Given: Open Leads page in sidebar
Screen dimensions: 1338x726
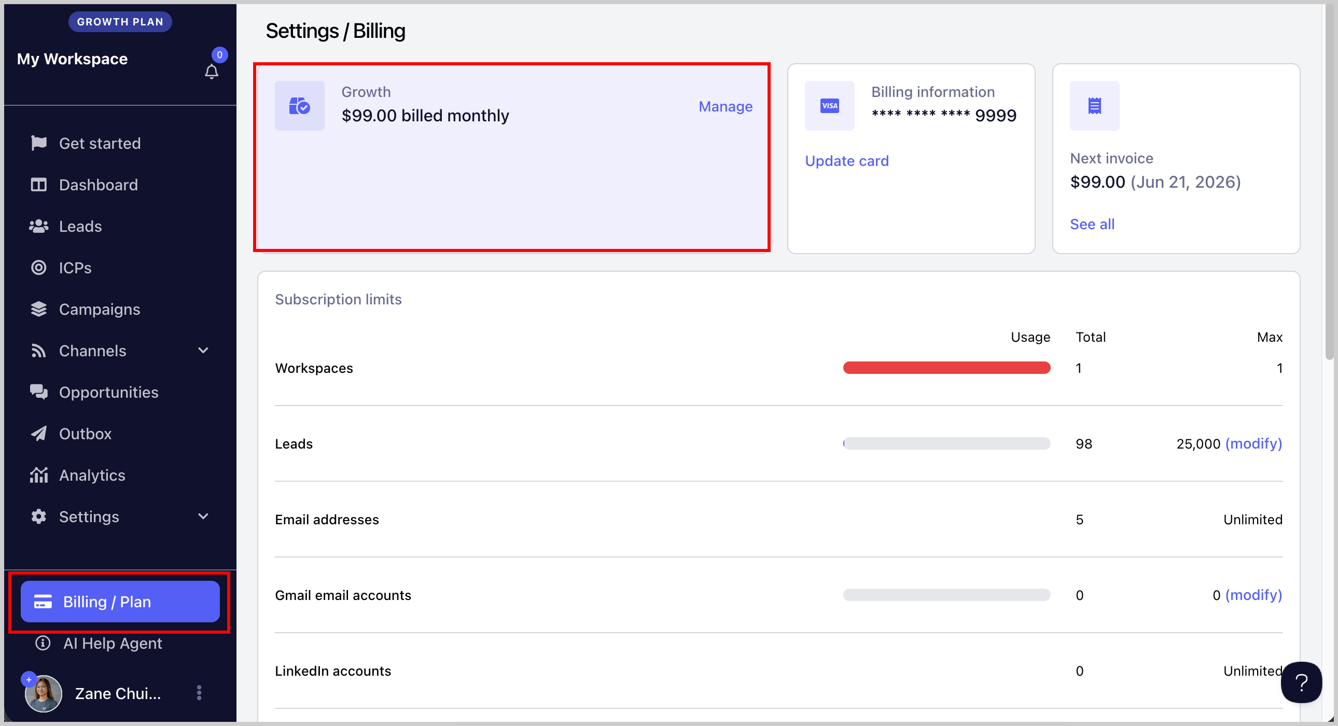Looking at the screenshot, I should pyautogui.click(x=80, y=227).
